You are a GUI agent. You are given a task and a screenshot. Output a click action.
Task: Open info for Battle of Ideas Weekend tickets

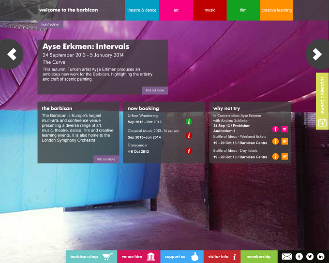(x=275, y=141)
